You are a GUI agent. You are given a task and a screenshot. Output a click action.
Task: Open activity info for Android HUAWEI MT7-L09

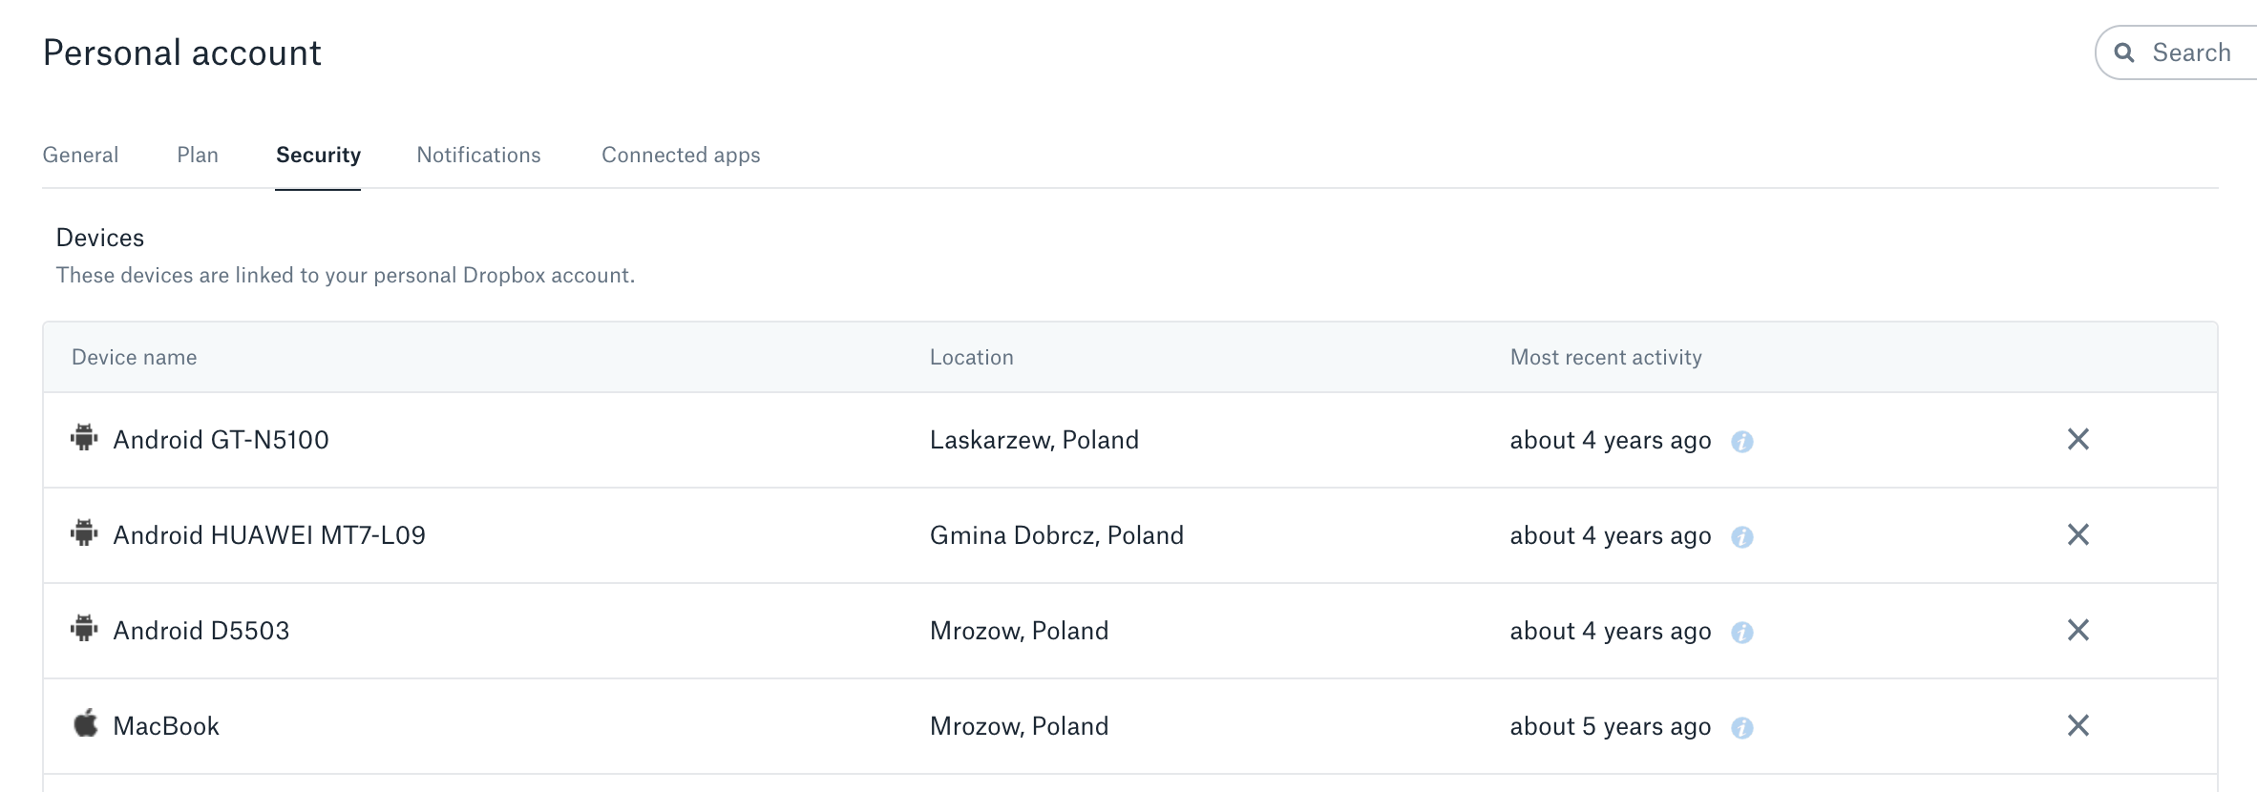click(1744, 537)
